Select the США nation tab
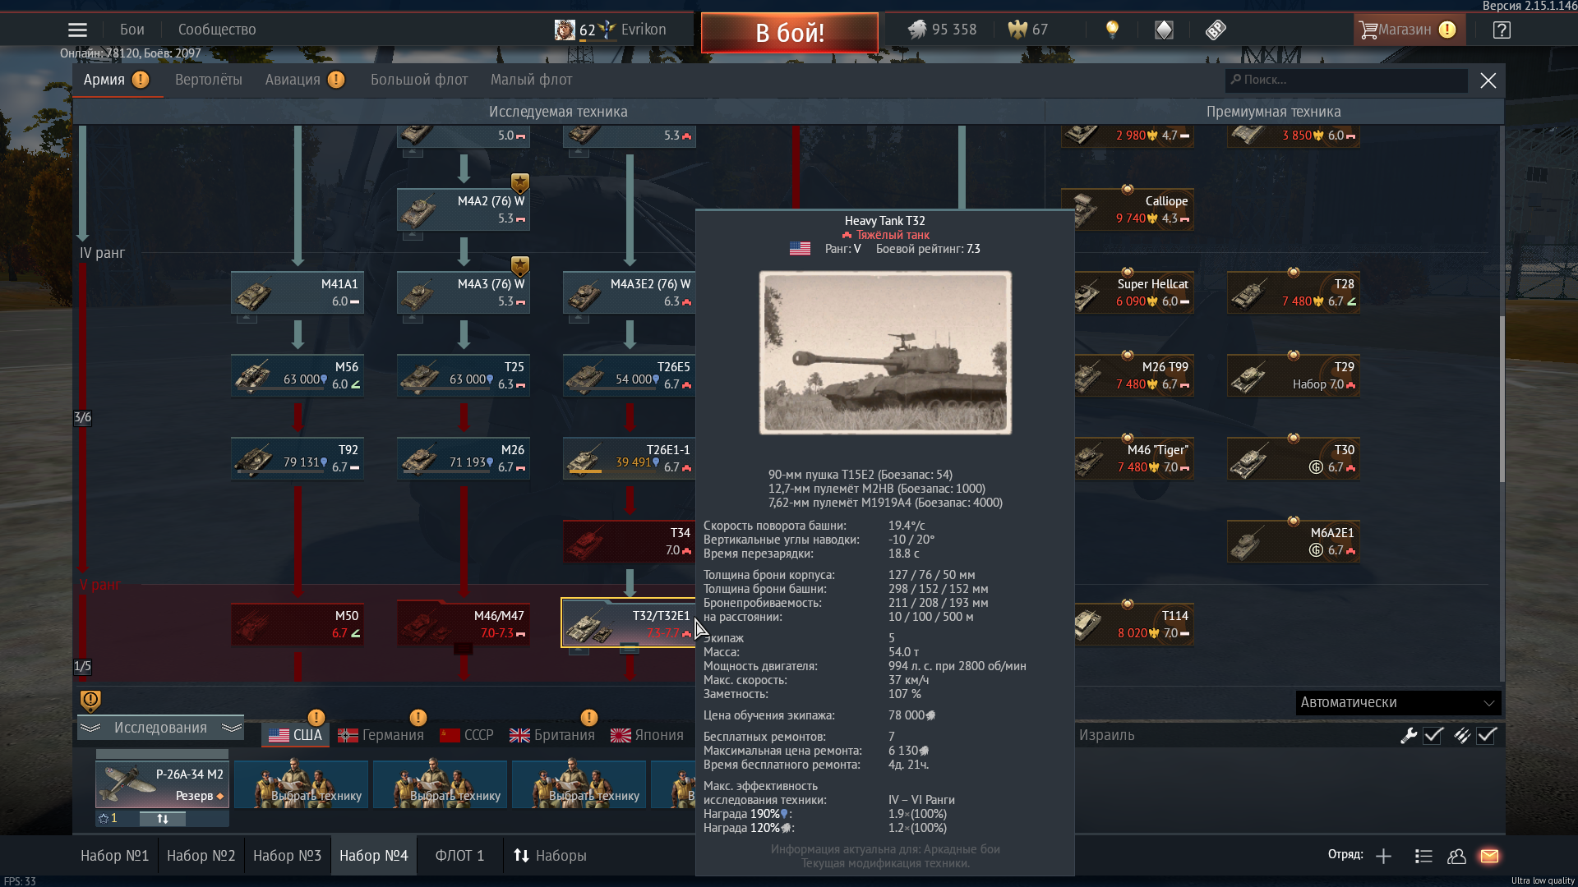This screenshot has width=1578, height=887. [x=296, y=735]
